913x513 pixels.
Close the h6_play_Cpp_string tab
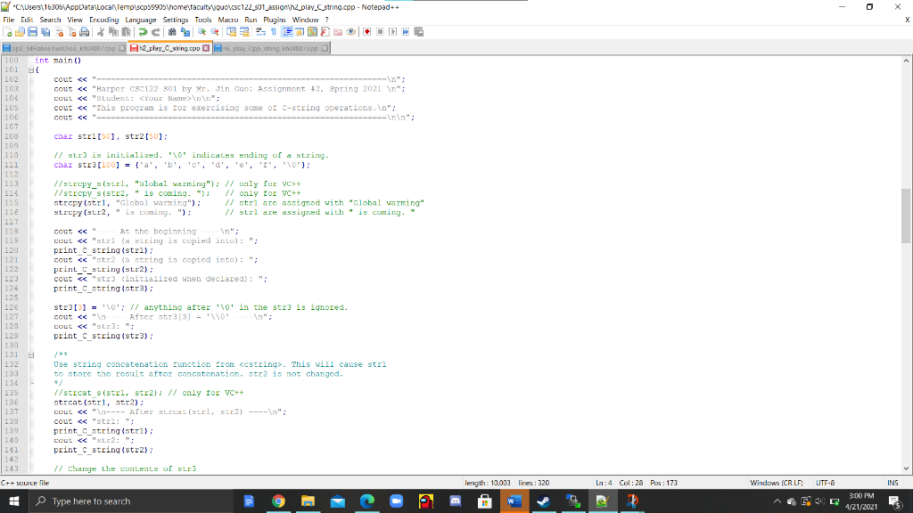click(x=325, y=48)
